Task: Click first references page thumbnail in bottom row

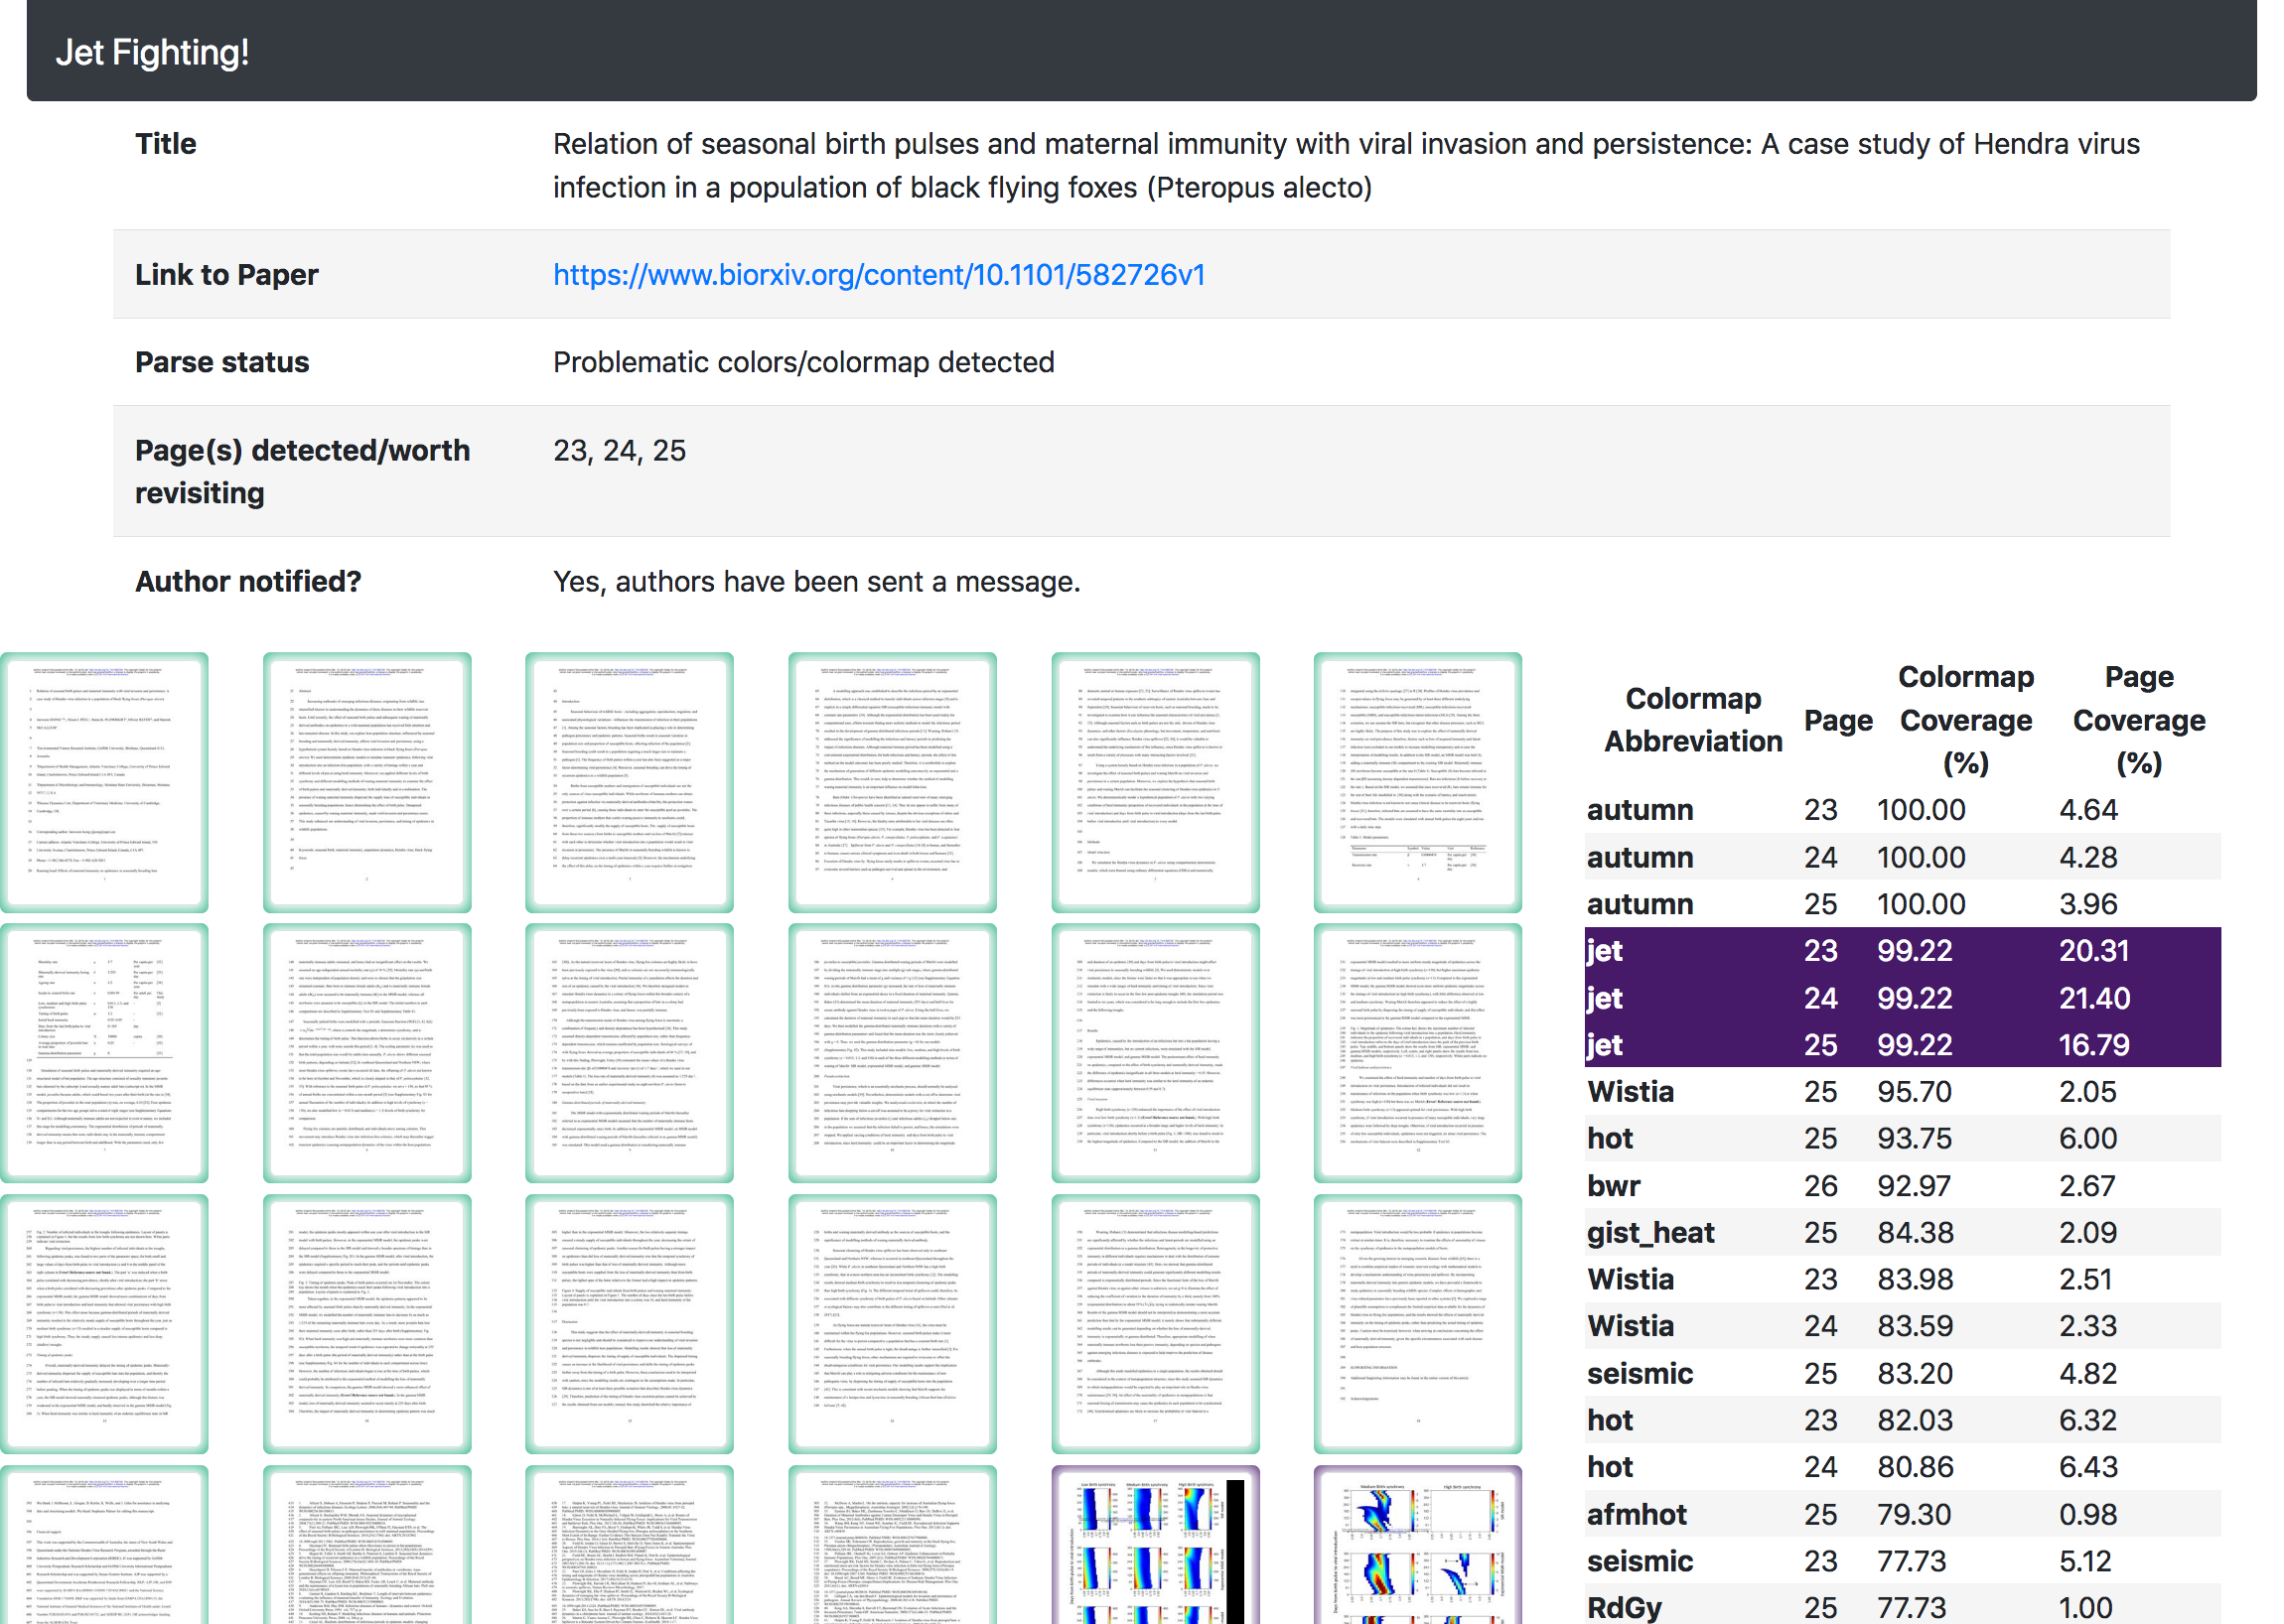Action: point(366,1545)
